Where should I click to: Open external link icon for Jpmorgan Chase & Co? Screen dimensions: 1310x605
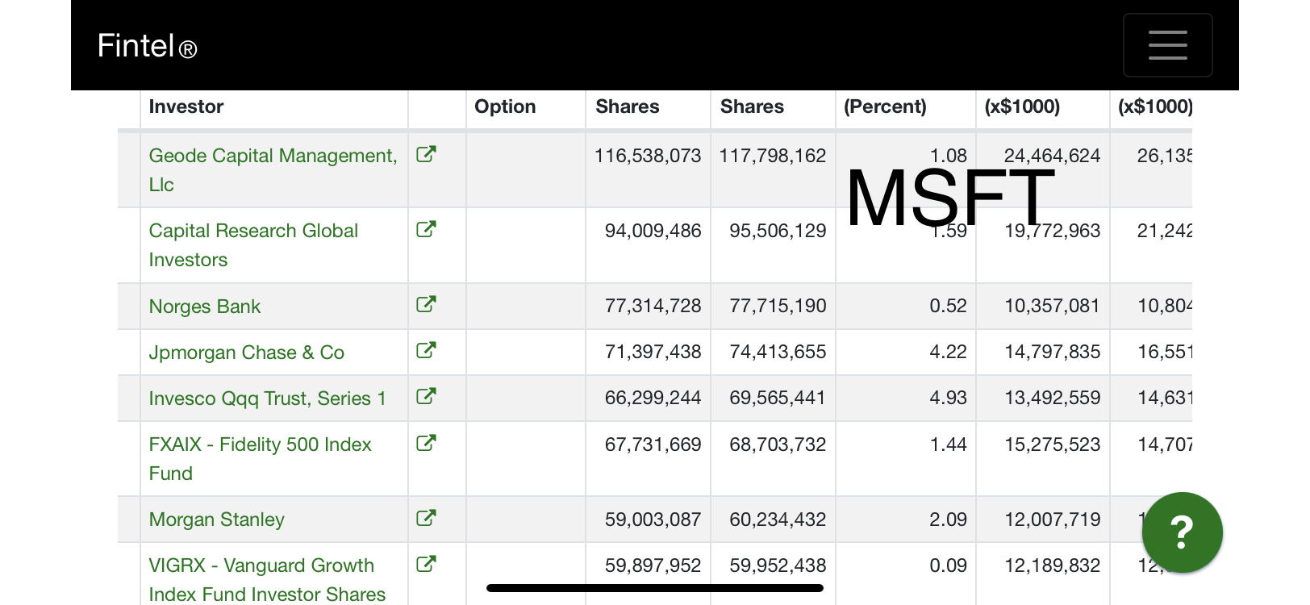click(426, 350)
